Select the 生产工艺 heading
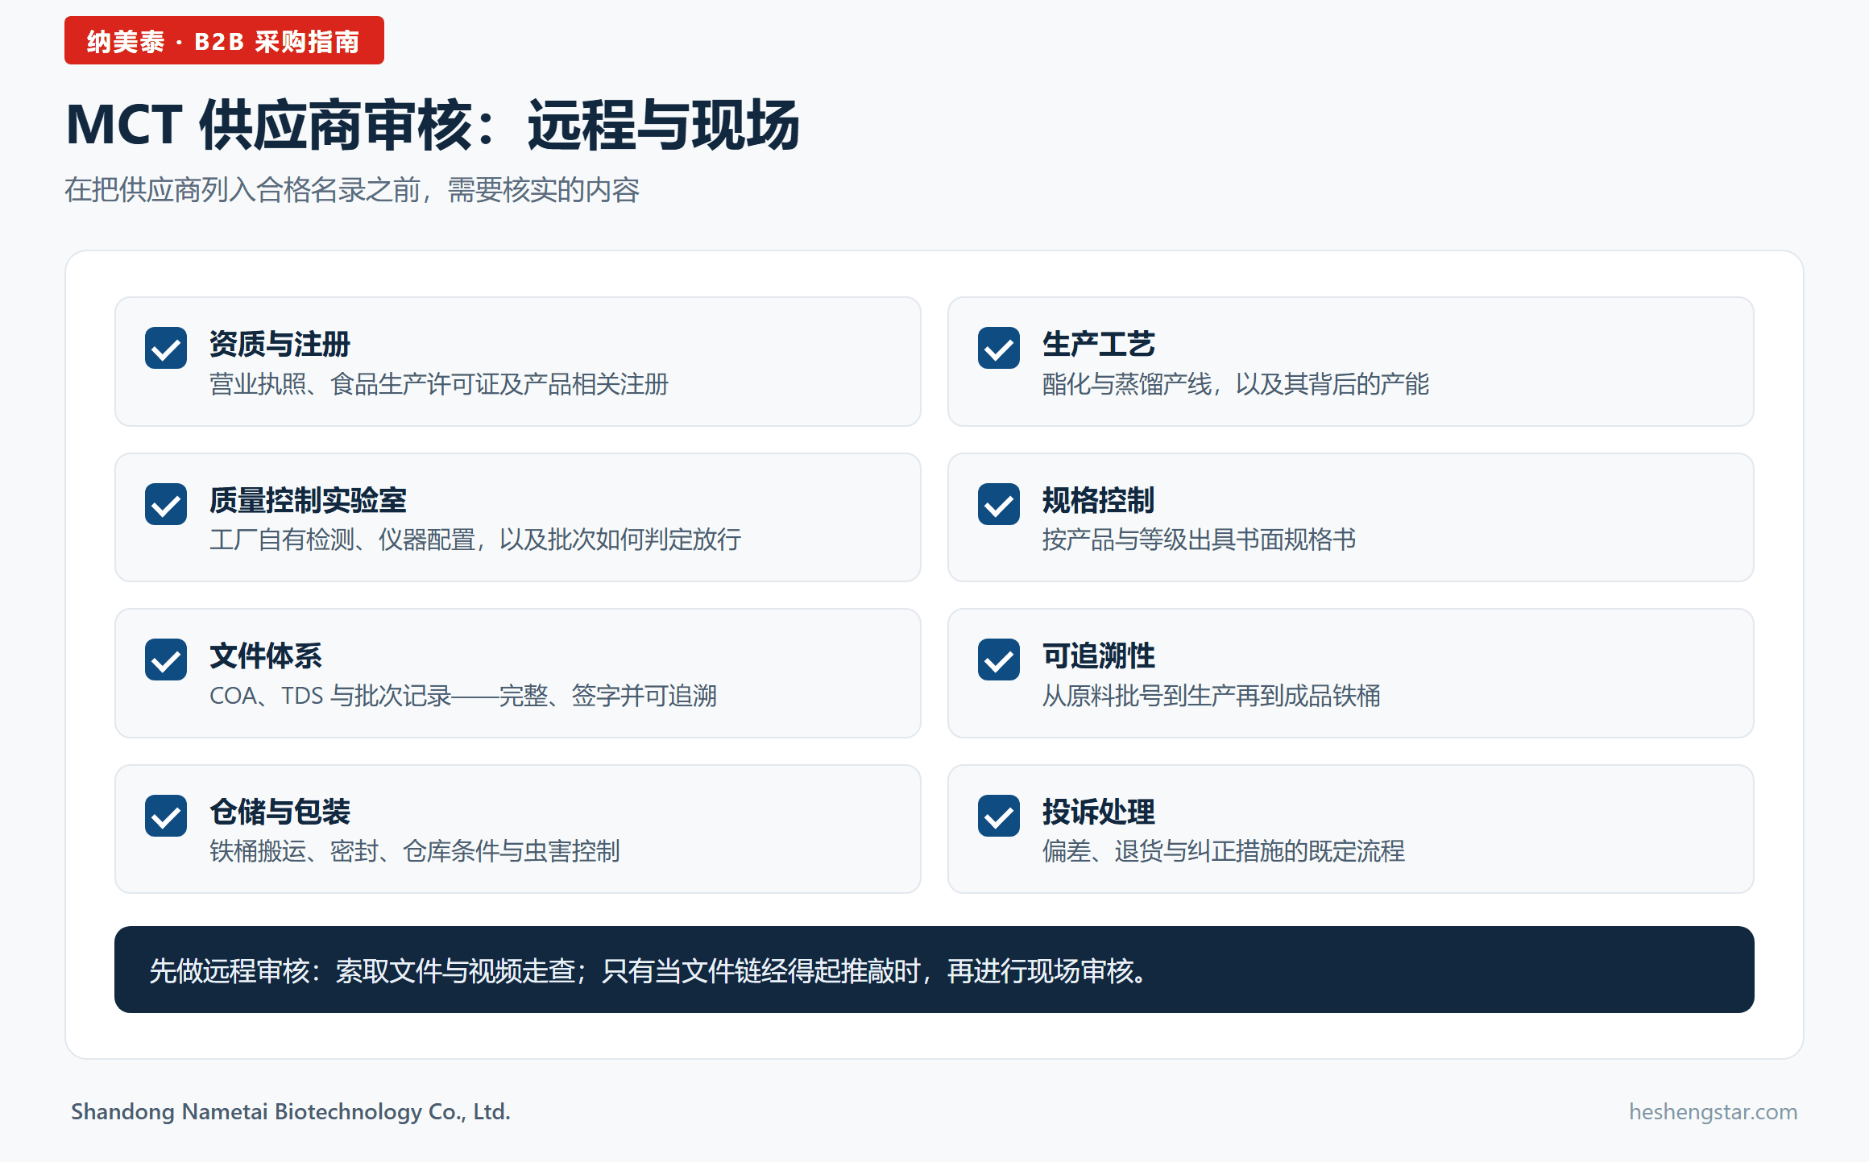Image resolution: width=1869 pixels, height=1162 pixels. pos(1098,344)
